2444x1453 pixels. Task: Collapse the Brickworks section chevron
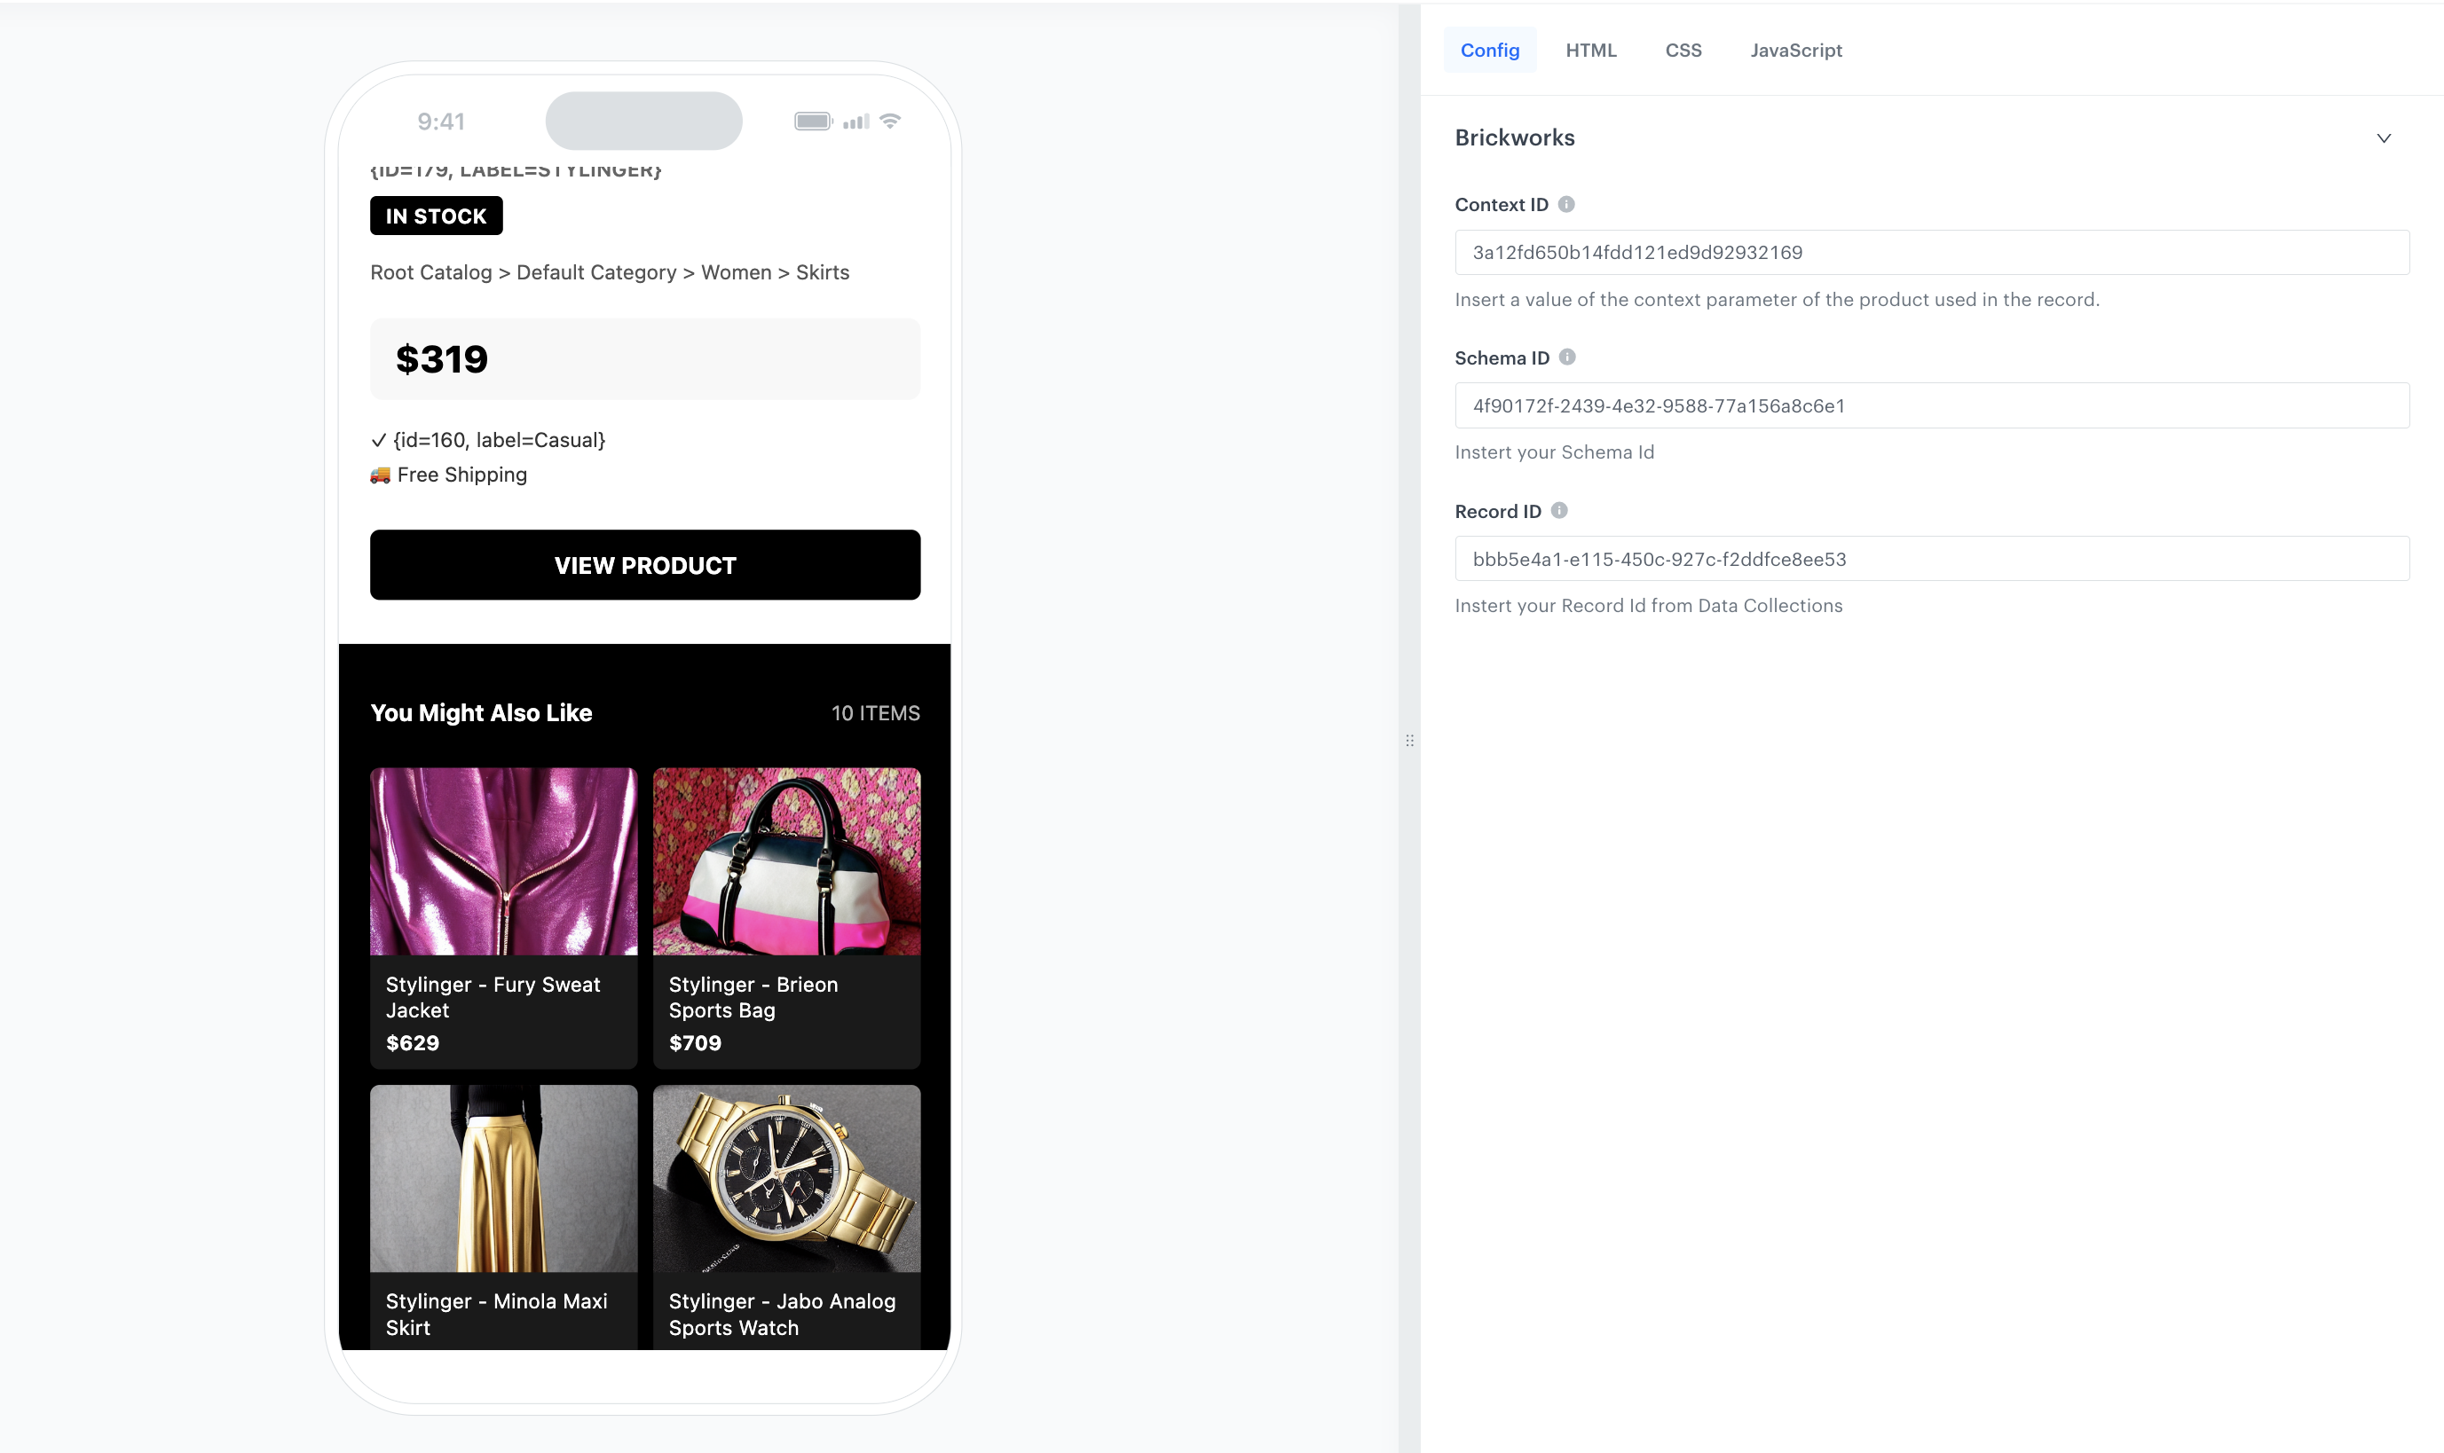(x=2384, y=138)
